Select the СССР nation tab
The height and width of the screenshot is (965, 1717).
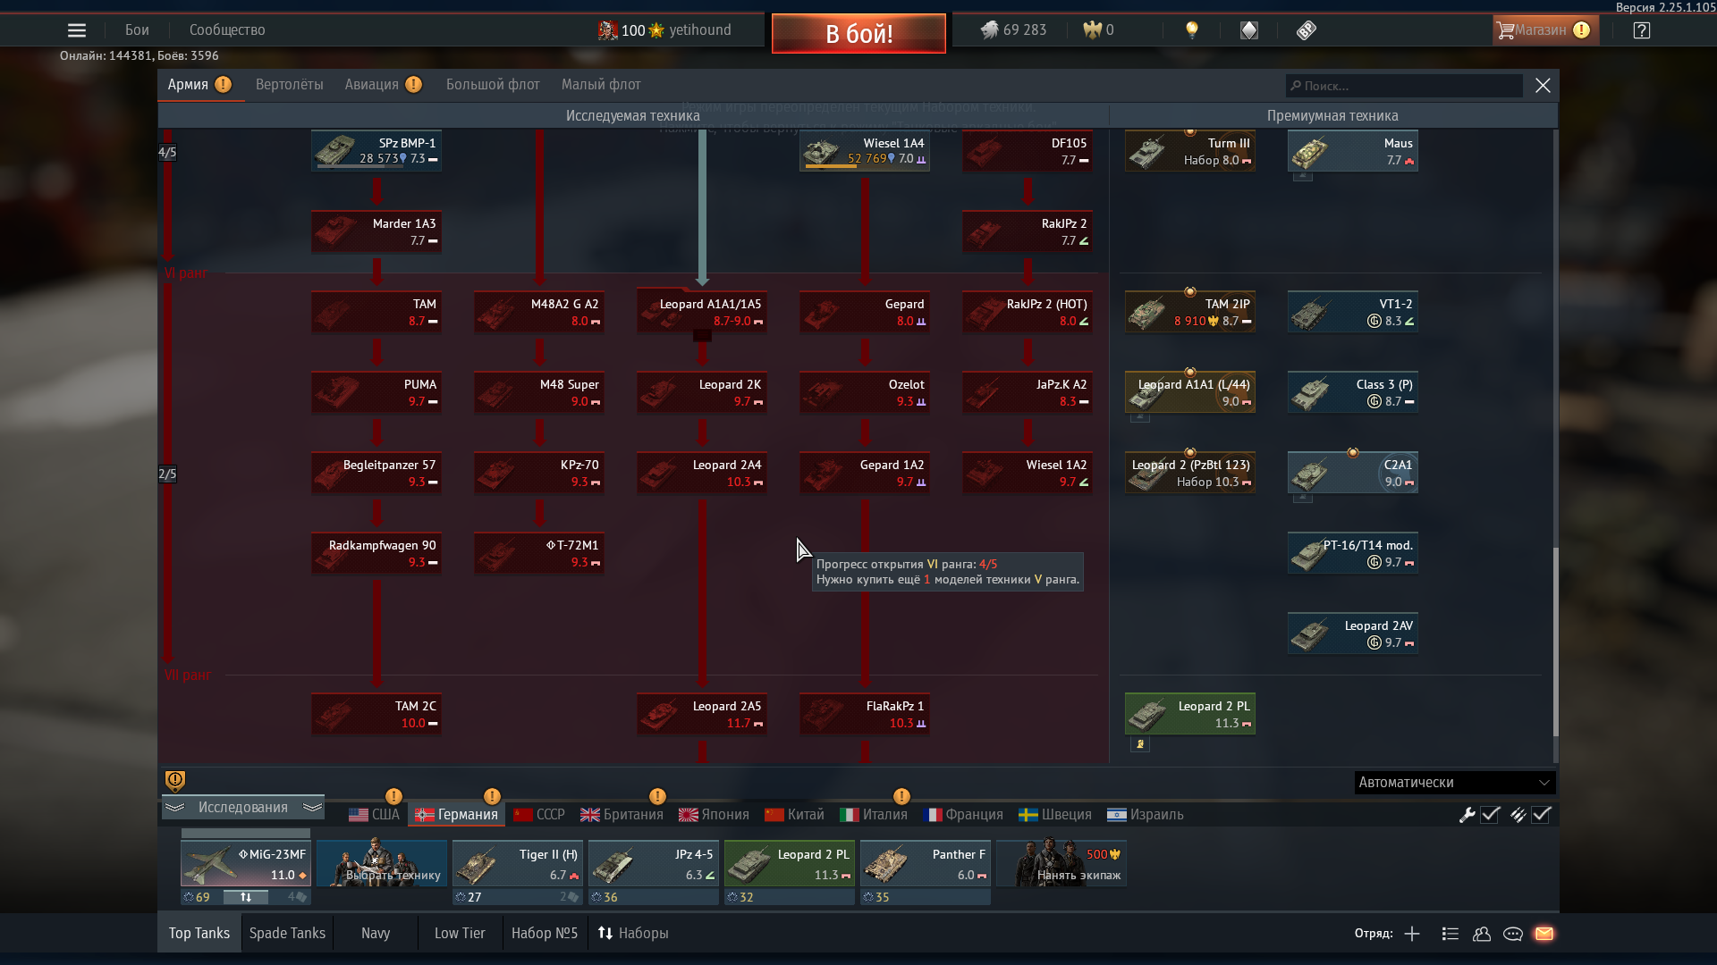[539, 815]
